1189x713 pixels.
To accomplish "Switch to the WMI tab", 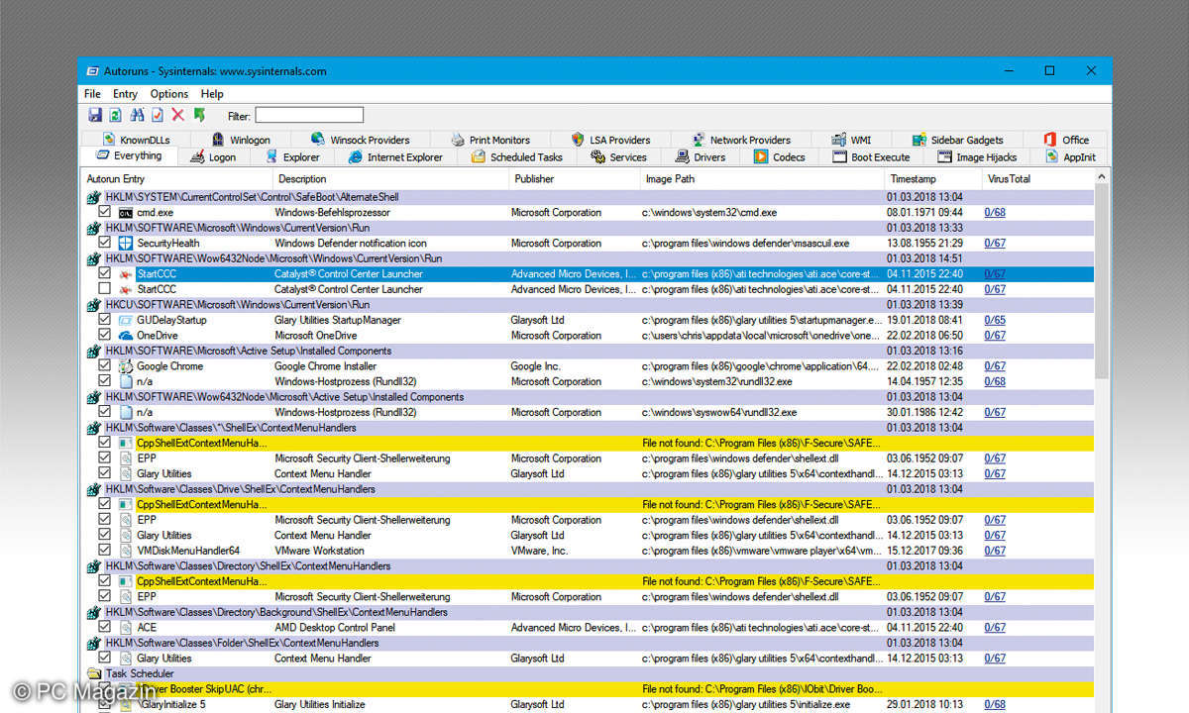I will [x=852, y=140].
